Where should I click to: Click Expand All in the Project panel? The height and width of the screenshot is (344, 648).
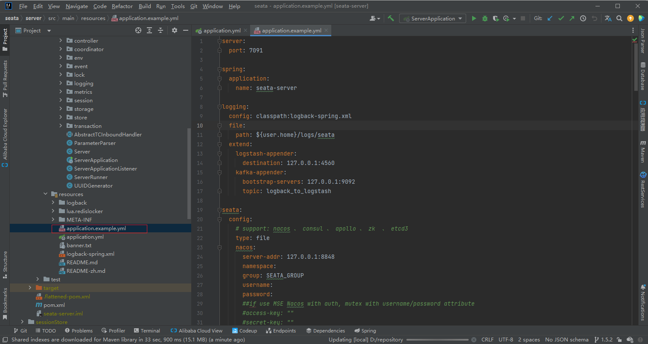coord(149,30)
